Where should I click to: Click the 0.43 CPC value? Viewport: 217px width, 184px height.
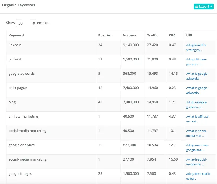(172, 173)
